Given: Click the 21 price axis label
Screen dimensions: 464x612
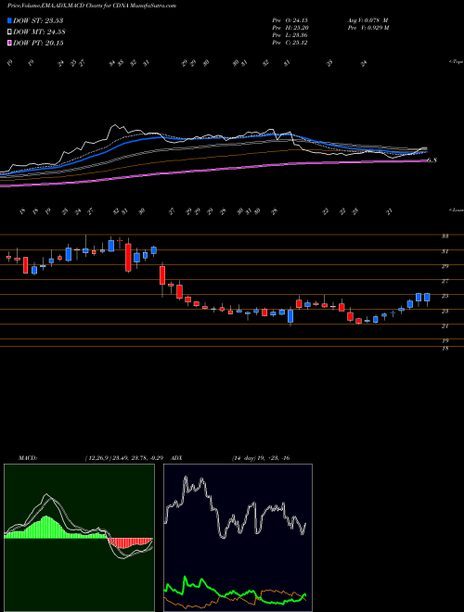Looking at the screenshot, I should point(445,325).
